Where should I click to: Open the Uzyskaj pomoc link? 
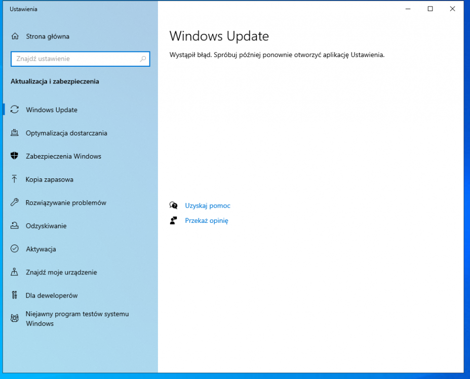coord(208,206)
